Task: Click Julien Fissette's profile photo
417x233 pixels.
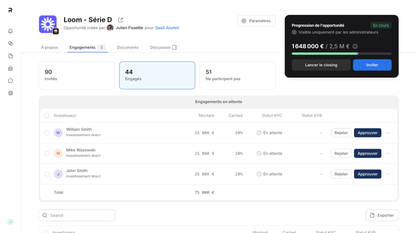Action: click(x=110, y=28)
